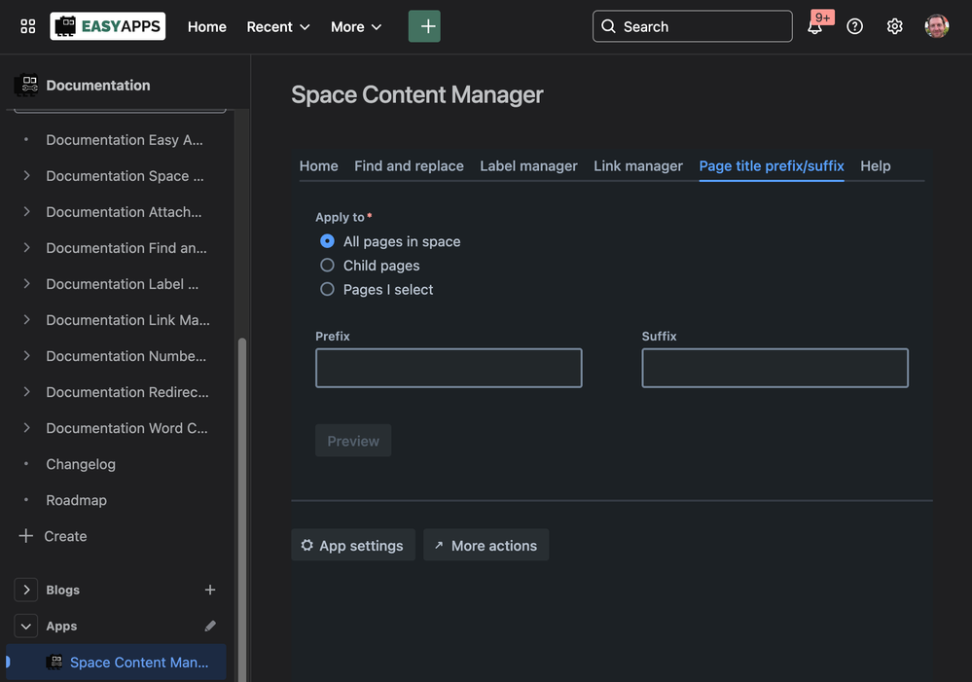Open notifications bell with 9+ badge

(x=815, y=26)
